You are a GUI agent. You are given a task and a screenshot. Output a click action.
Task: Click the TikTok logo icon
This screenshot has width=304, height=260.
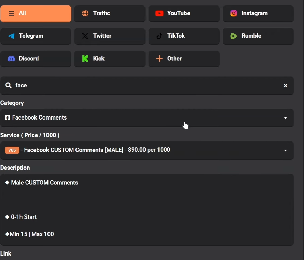coord(159,36)
